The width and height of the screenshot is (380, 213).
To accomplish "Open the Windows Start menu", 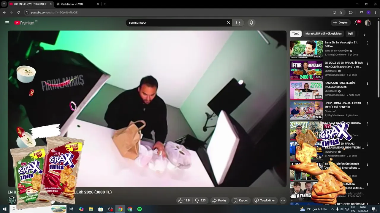I will [x=4, y=209].
